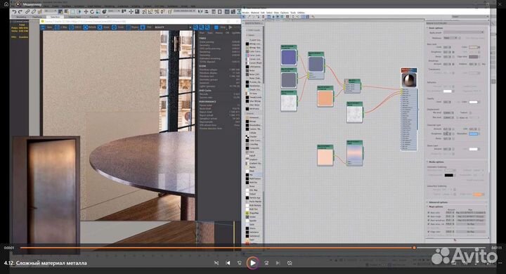Open the black media color swatch
The width and height of the screenshot is (506, 274).
(448, 175)
